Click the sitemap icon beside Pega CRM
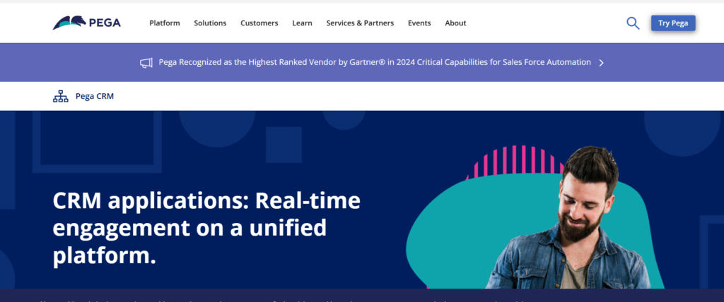Viewport: 724px width, 302px height. click(61, 96)
